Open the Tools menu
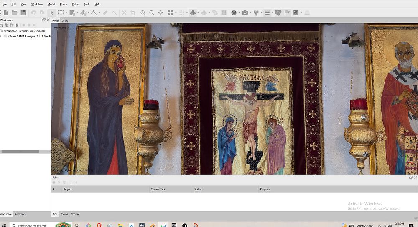The width and height of the screenshot is (418, 227). tap(87, 4)
